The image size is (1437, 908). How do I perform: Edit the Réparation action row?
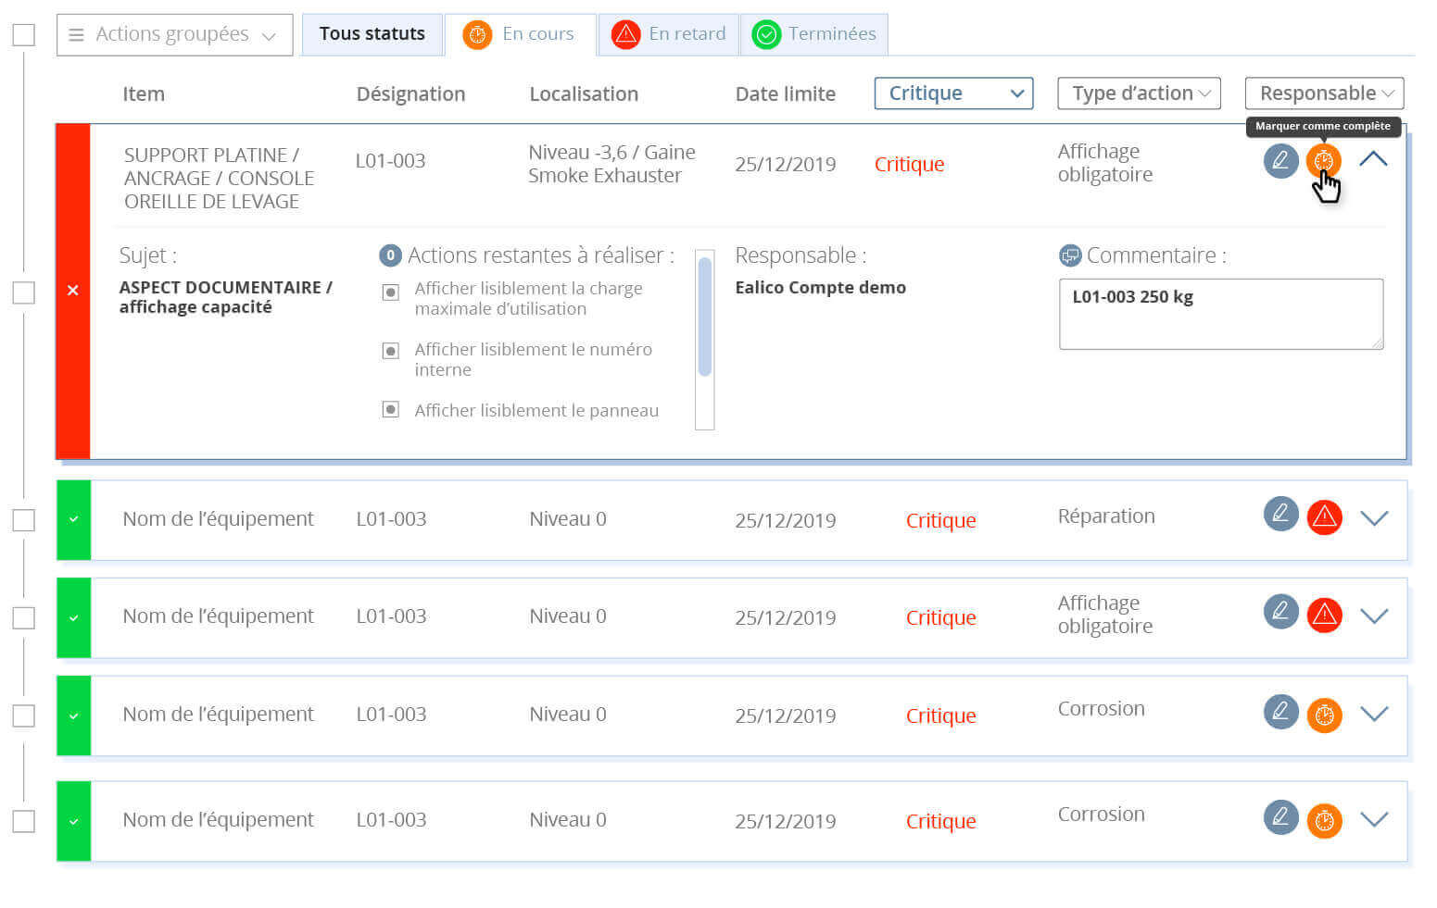pyautogui.click(x=1280, y=513)
